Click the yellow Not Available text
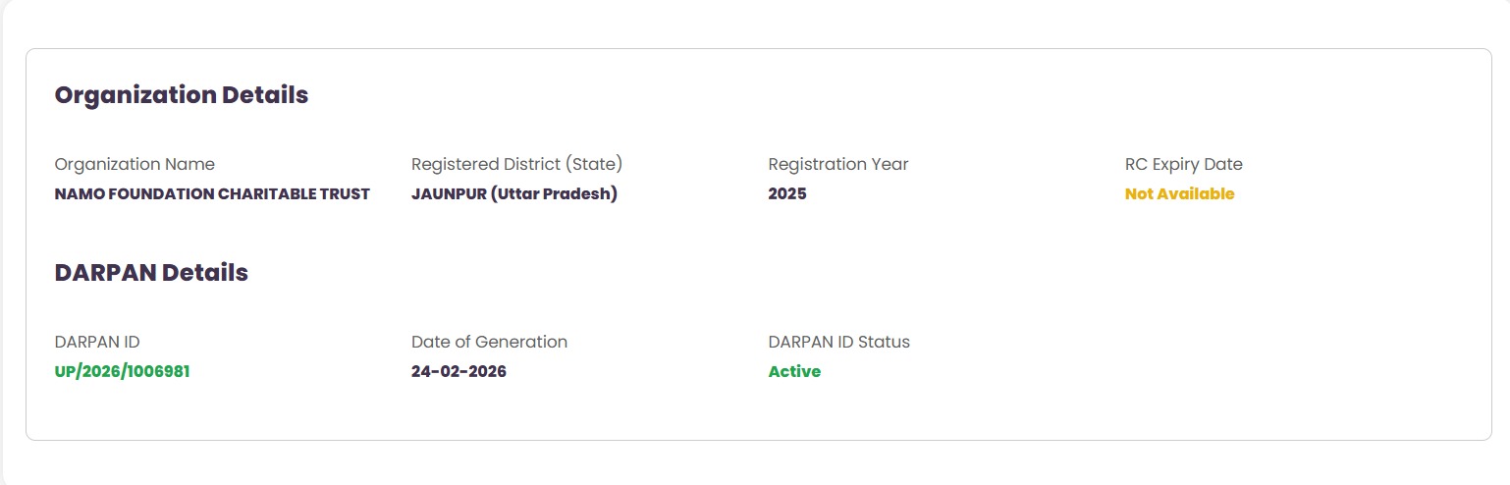The height and width of the screenshot is (485, 1510). (1179, 194)
